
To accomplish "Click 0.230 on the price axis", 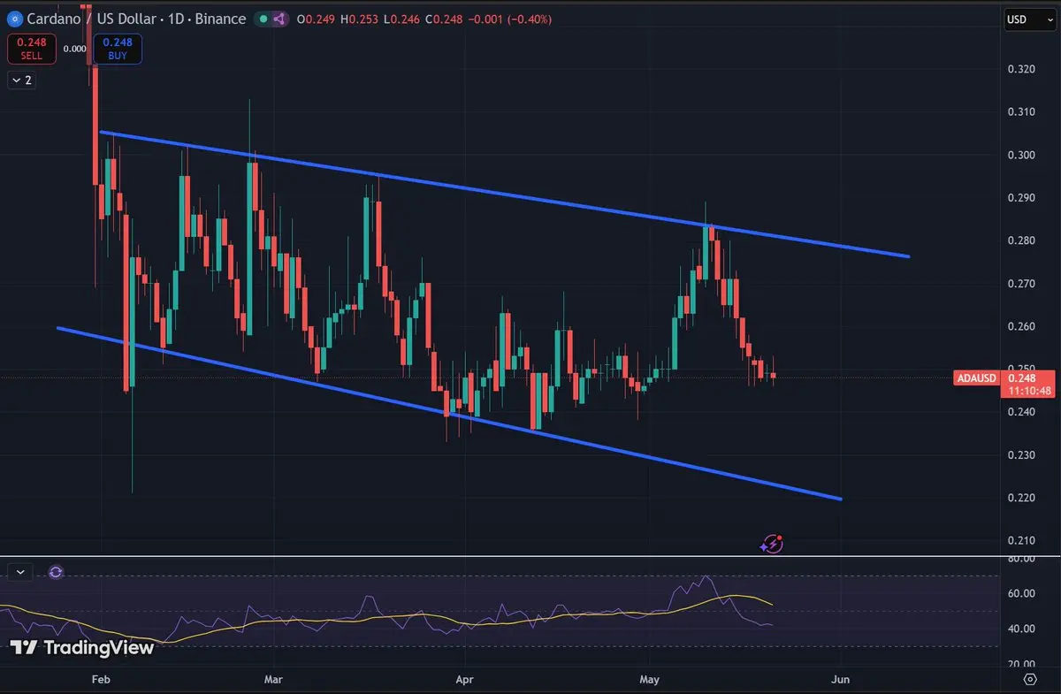I will coord(1022,455).
